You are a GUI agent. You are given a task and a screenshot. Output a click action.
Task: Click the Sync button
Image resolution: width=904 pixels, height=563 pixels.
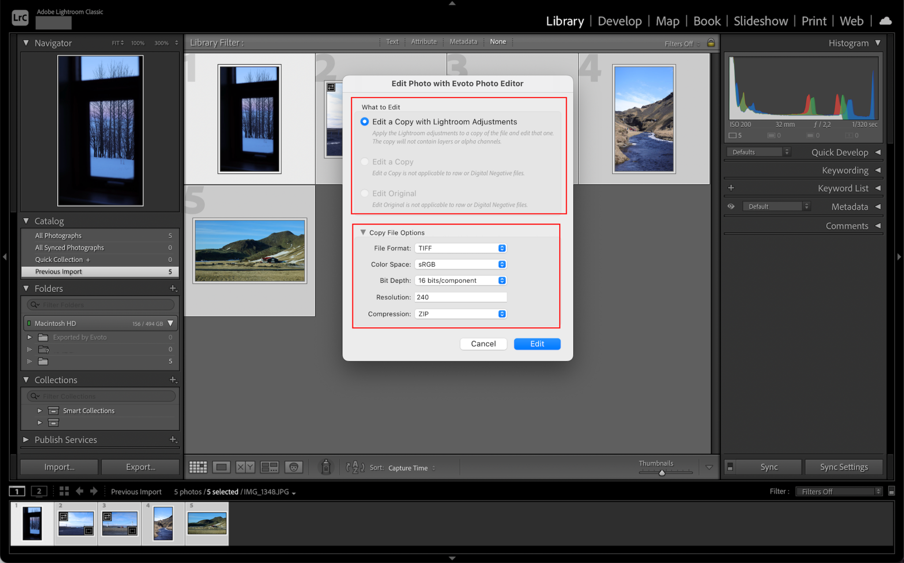point(769,467)
